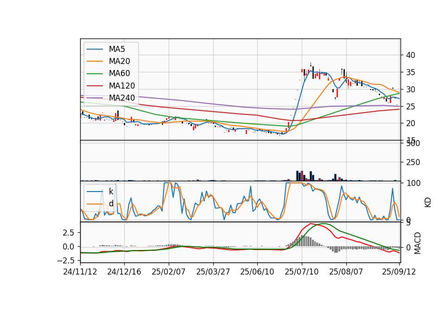Click the volume axis value 250
The height and width of the screenshot is (320, 445).
coord(413,162)
